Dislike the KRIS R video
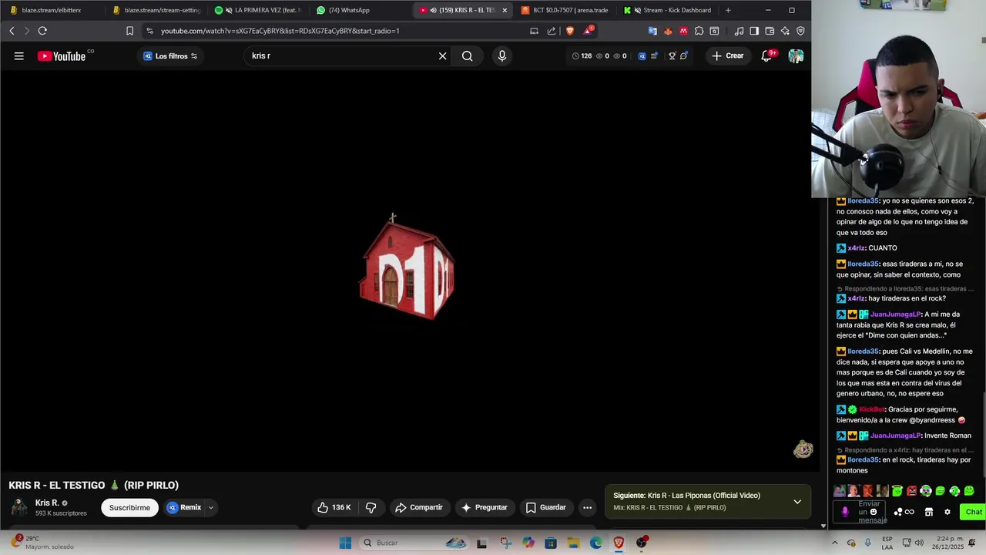 tap(371, 507)
